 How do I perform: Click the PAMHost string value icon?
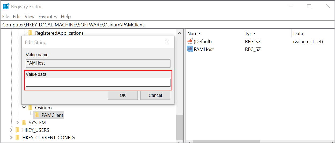coord(190,49)
